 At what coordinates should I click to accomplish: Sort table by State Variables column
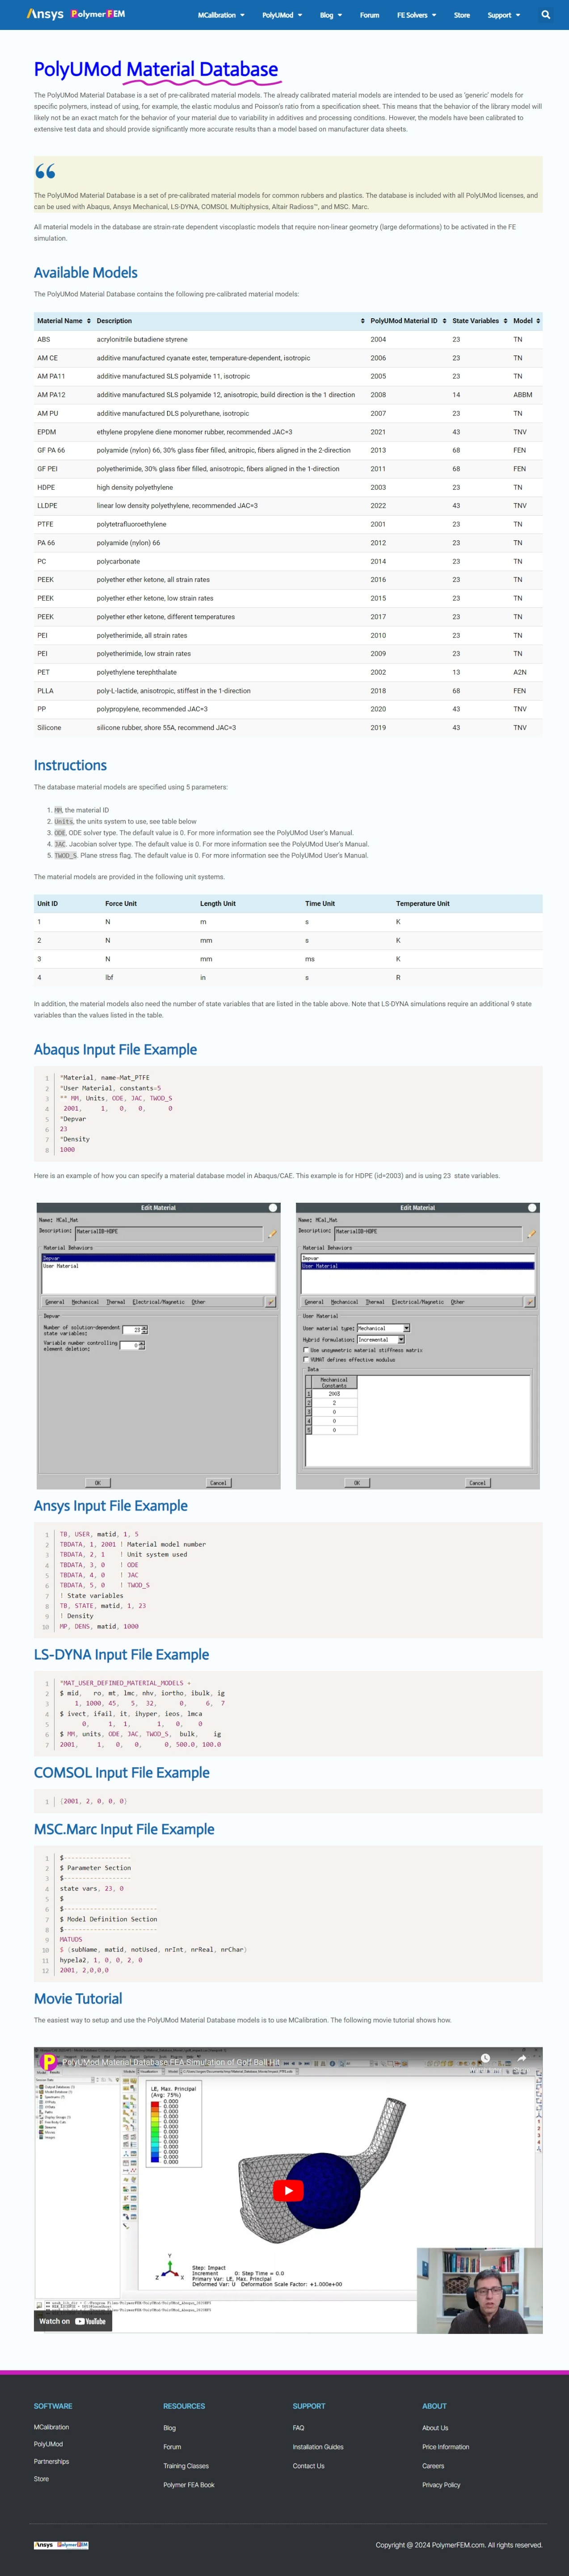(x=479, y=321)
